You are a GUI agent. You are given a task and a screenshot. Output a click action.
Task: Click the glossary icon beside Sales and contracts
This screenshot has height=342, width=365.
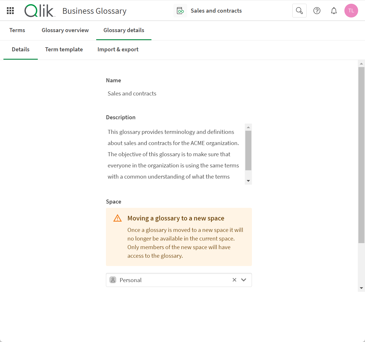point(180,11)
